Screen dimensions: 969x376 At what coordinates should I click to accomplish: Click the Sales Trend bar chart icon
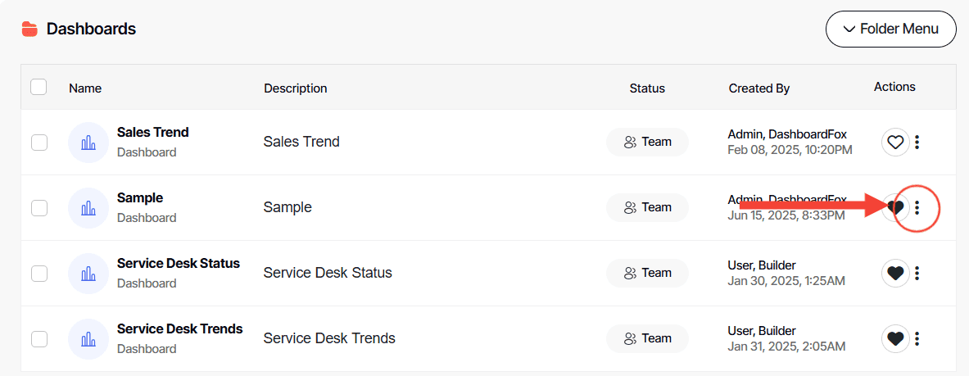point(88,143)
